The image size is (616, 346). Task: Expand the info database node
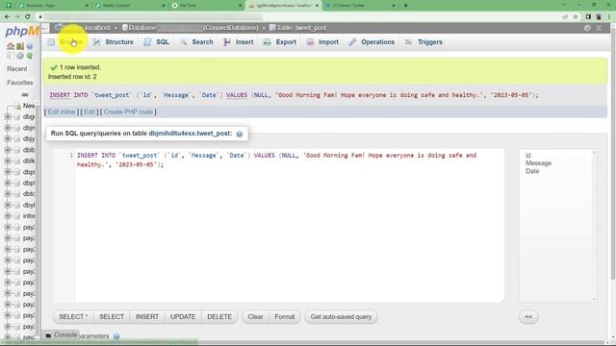(x=8, y=215)
